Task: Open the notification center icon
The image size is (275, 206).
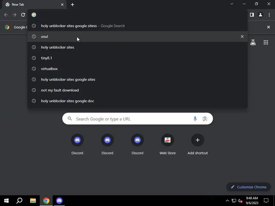Action: coord(266,201)
